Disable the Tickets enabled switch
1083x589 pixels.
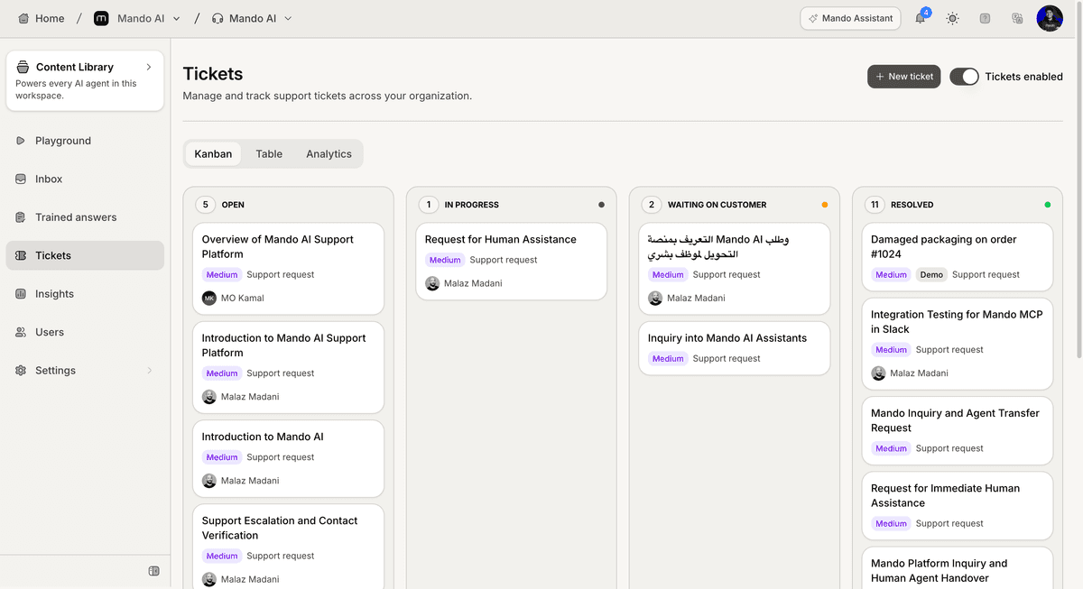[x=964, y=77]
